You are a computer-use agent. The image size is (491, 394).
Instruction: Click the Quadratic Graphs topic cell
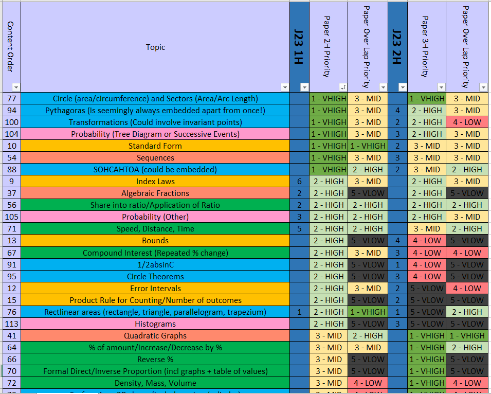tap(155, 336)
